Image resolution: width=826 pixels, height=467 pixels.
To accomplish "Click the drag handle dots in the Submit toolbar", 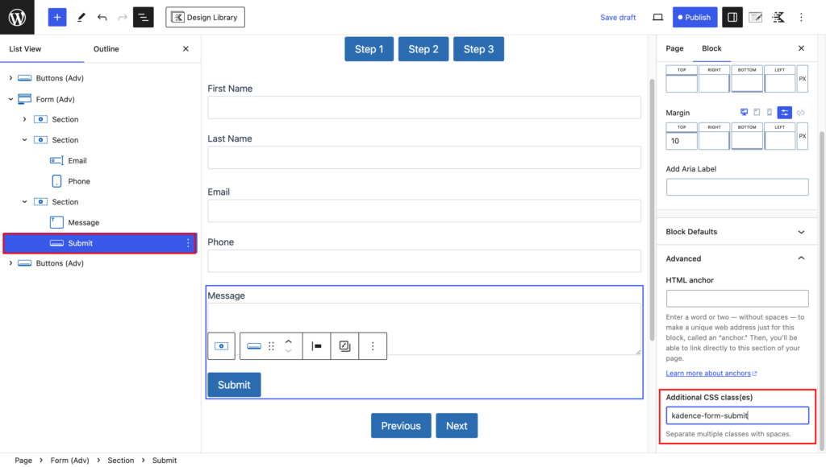I will [x=271, y=346].
